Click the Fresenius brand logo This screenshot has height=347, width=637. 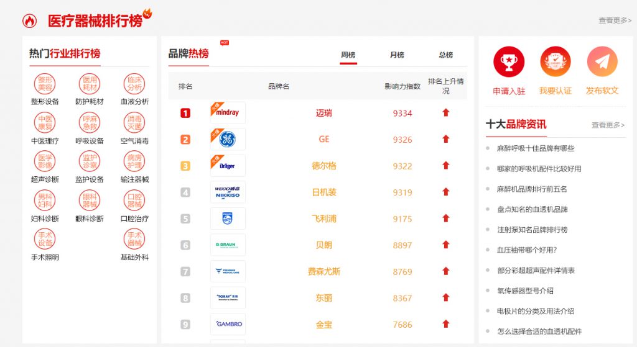tap(228, 271)
